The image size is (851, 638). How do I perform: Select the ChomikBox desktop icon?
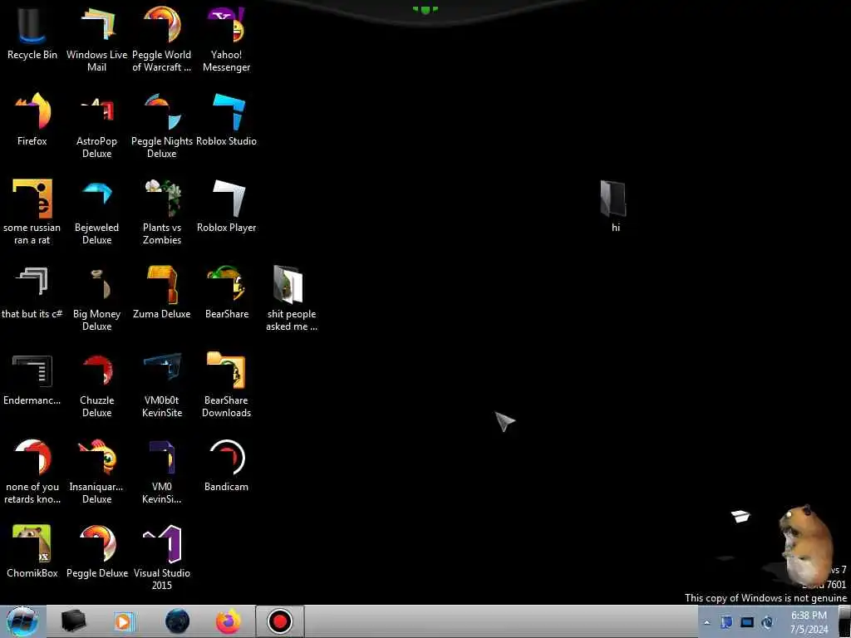[32, 552]
